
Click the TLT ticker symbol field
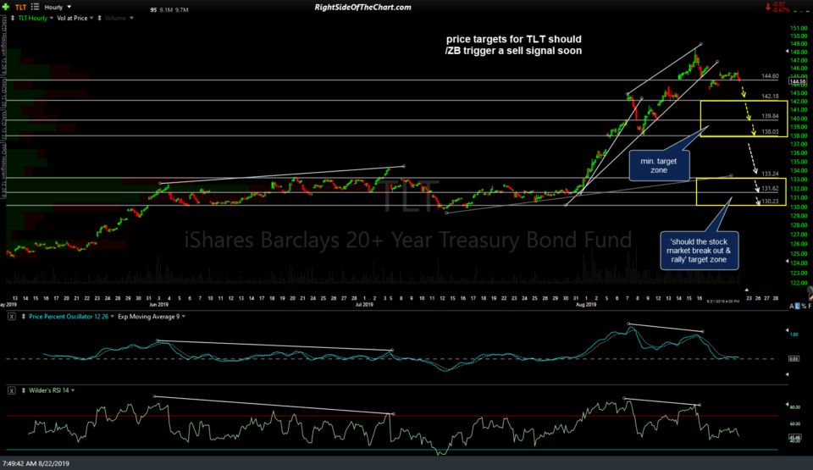pyautogui.click(x=20, y=8)
